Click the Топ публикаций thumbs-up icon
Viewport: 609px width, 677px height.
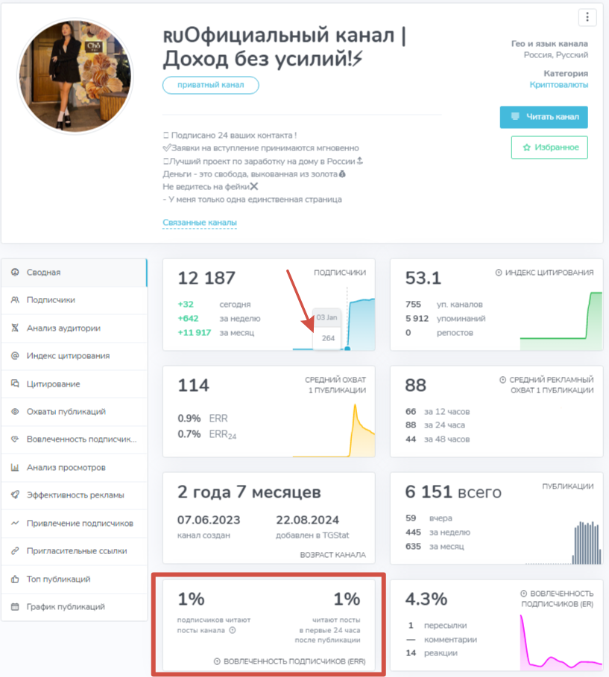[15, 579]
